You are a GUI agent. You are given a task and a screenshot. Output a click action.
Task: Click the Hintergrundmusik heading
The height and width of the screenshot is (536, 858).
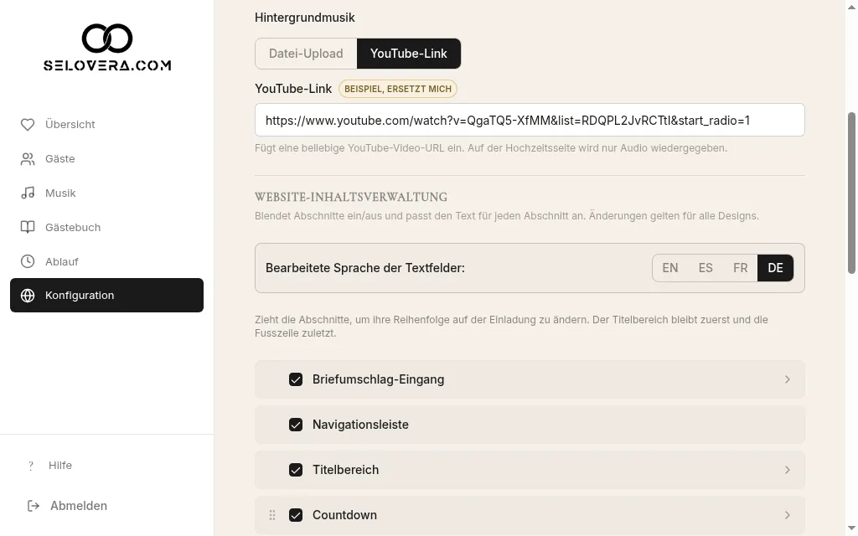[x=305, y=18]
